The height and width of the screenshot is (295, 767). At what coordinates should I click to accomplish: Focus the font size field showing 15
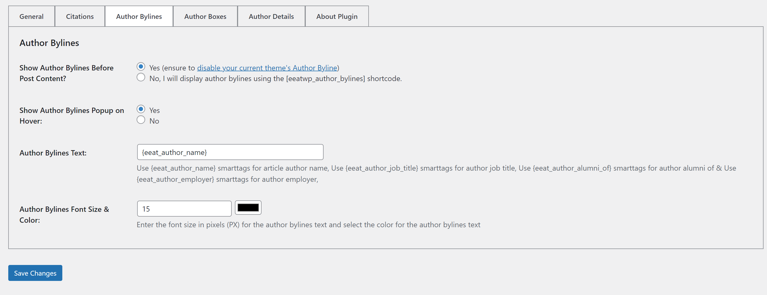click(184, 209)
